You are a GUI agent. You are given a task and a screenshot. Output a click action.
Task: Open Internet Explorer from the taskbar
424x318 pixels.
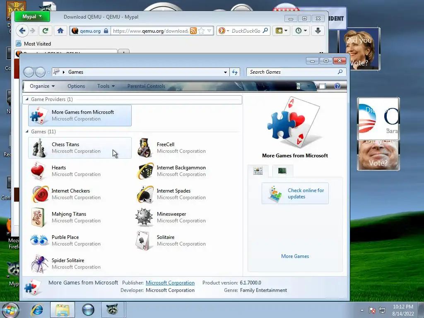pos(37,310)
